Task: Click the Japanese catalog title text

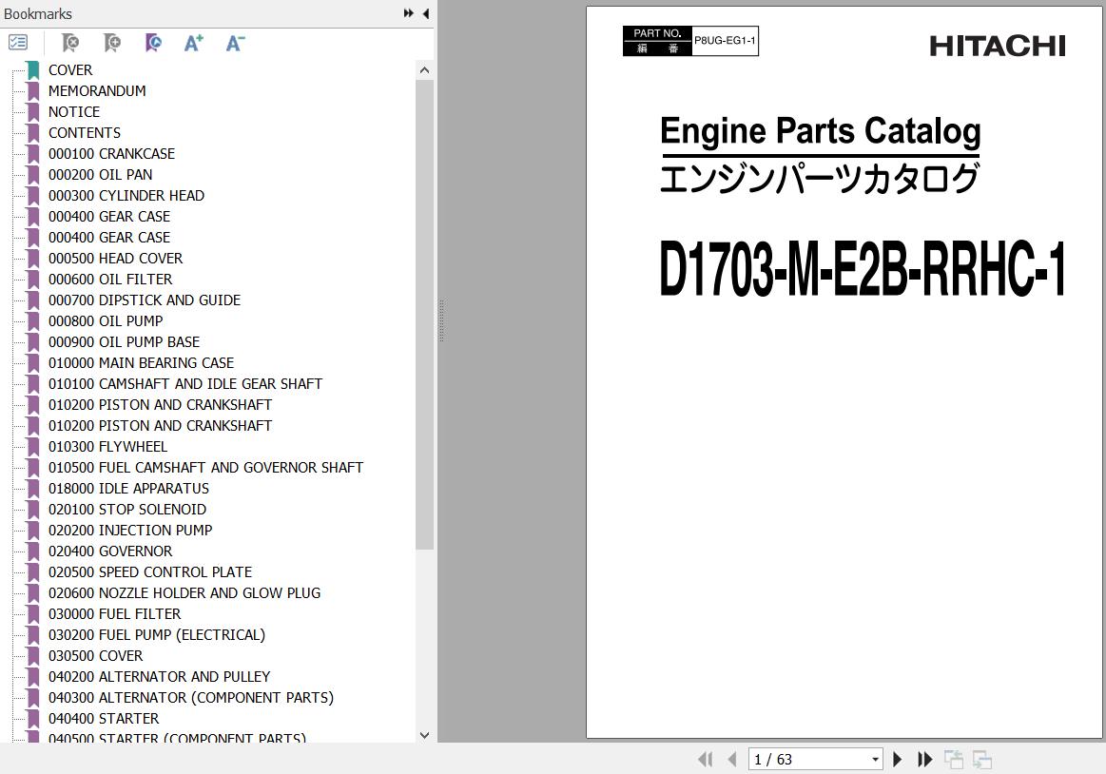Action: tap(820, 179)
